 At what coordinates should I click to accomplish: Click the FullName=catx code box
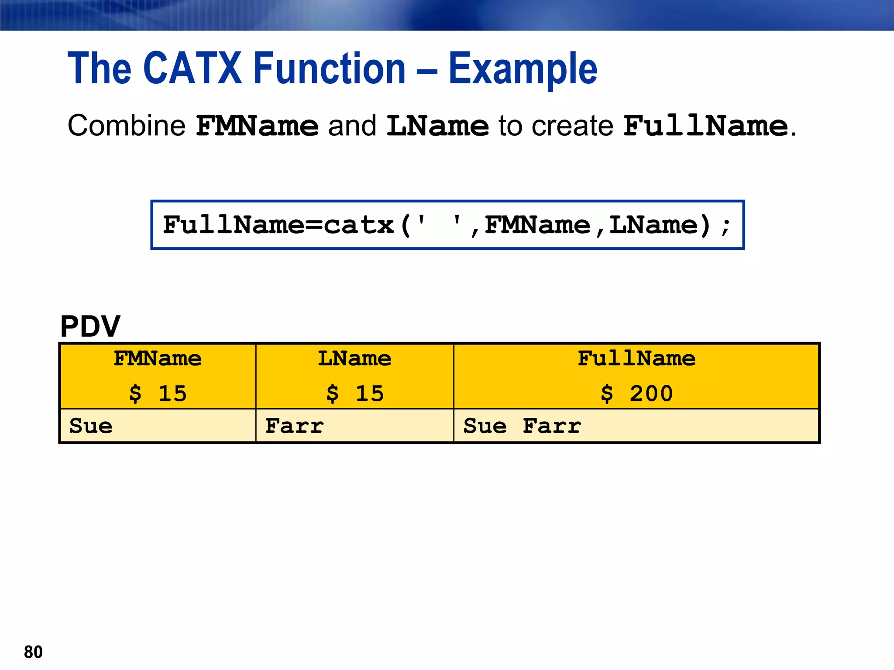point(447,225)
